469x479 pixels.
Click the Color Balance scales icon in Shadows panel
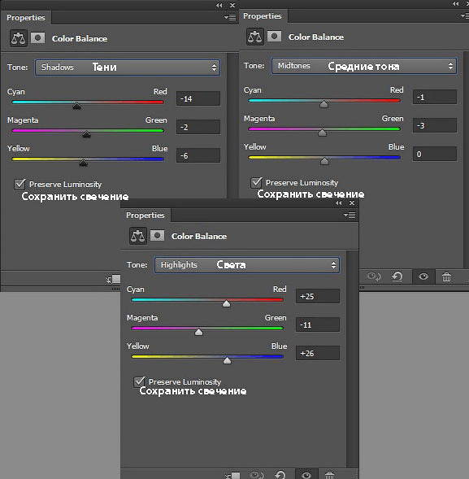(19, 38)
